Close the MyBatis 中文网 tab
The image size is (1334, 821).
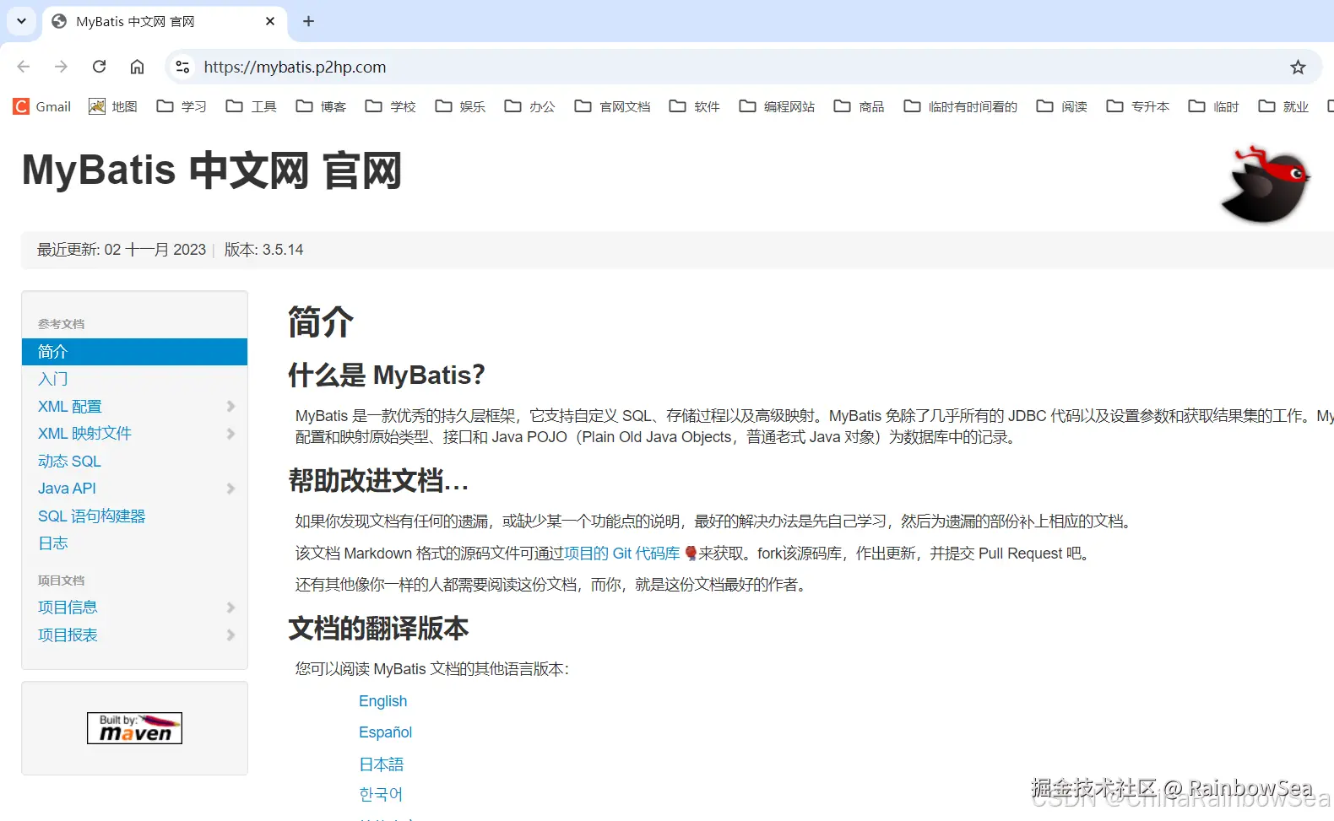270,21
